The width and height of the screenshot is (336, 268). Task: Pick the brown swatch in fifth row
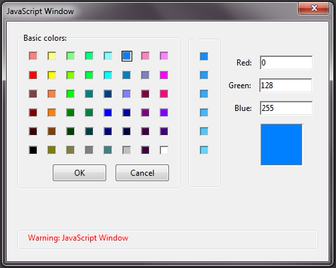coord(51,132)
